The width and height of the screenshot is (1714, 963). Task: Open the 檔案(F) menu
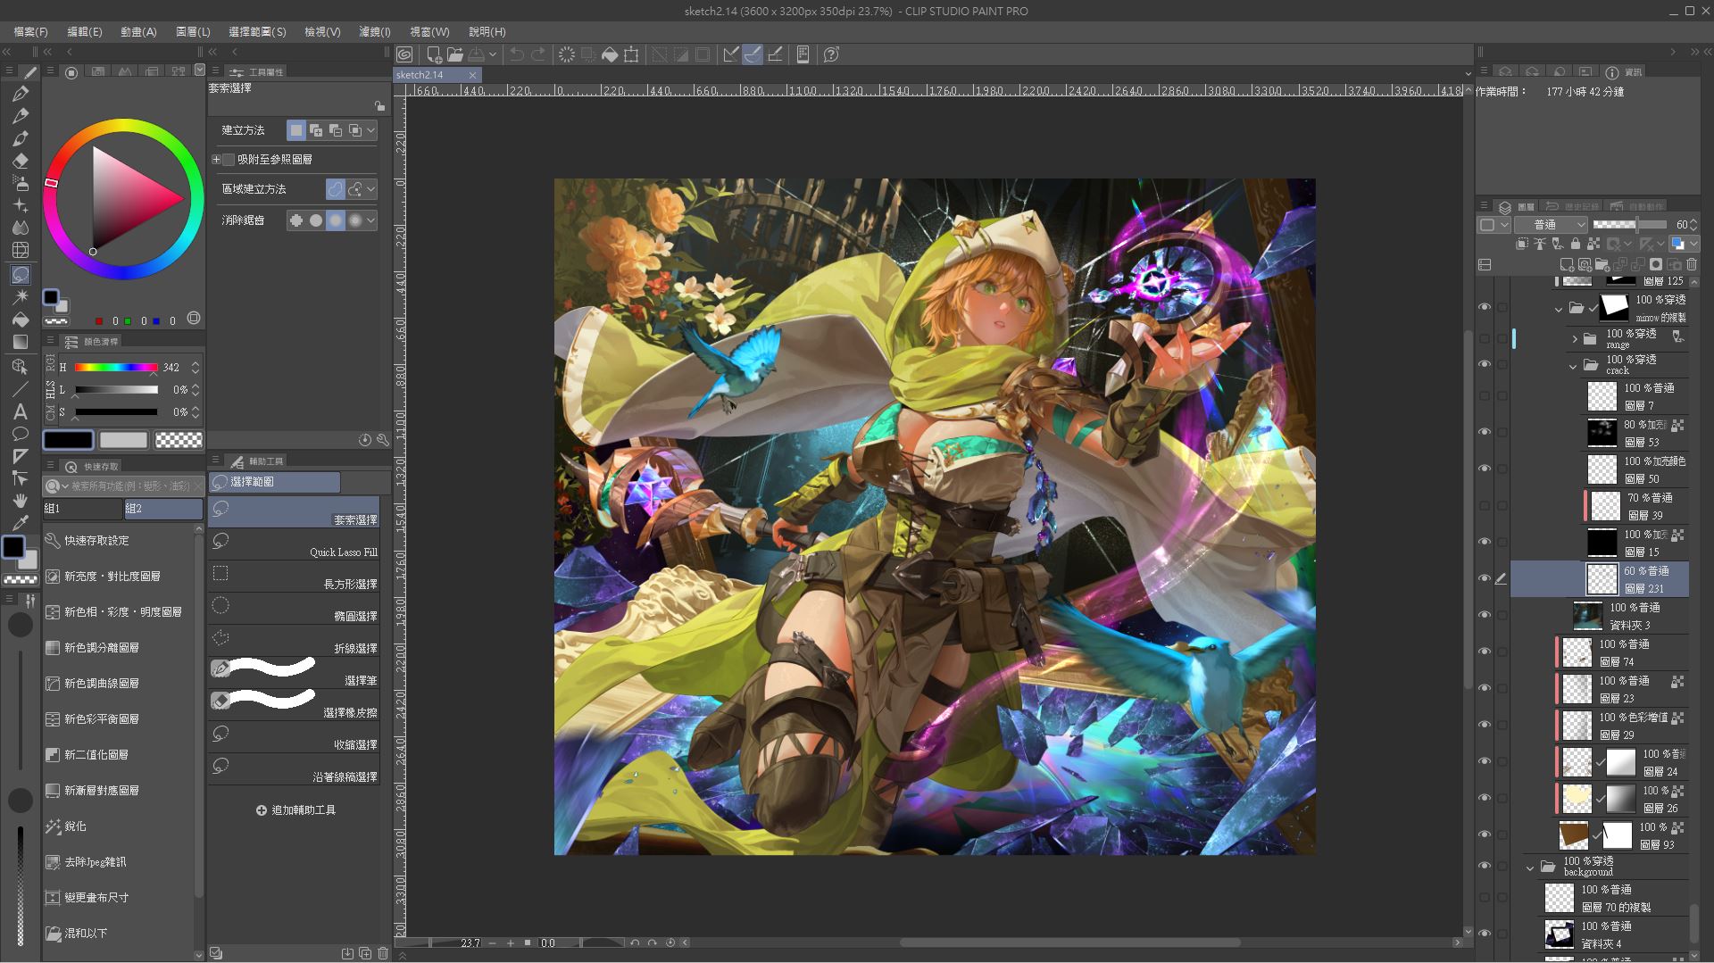point(31,31)
